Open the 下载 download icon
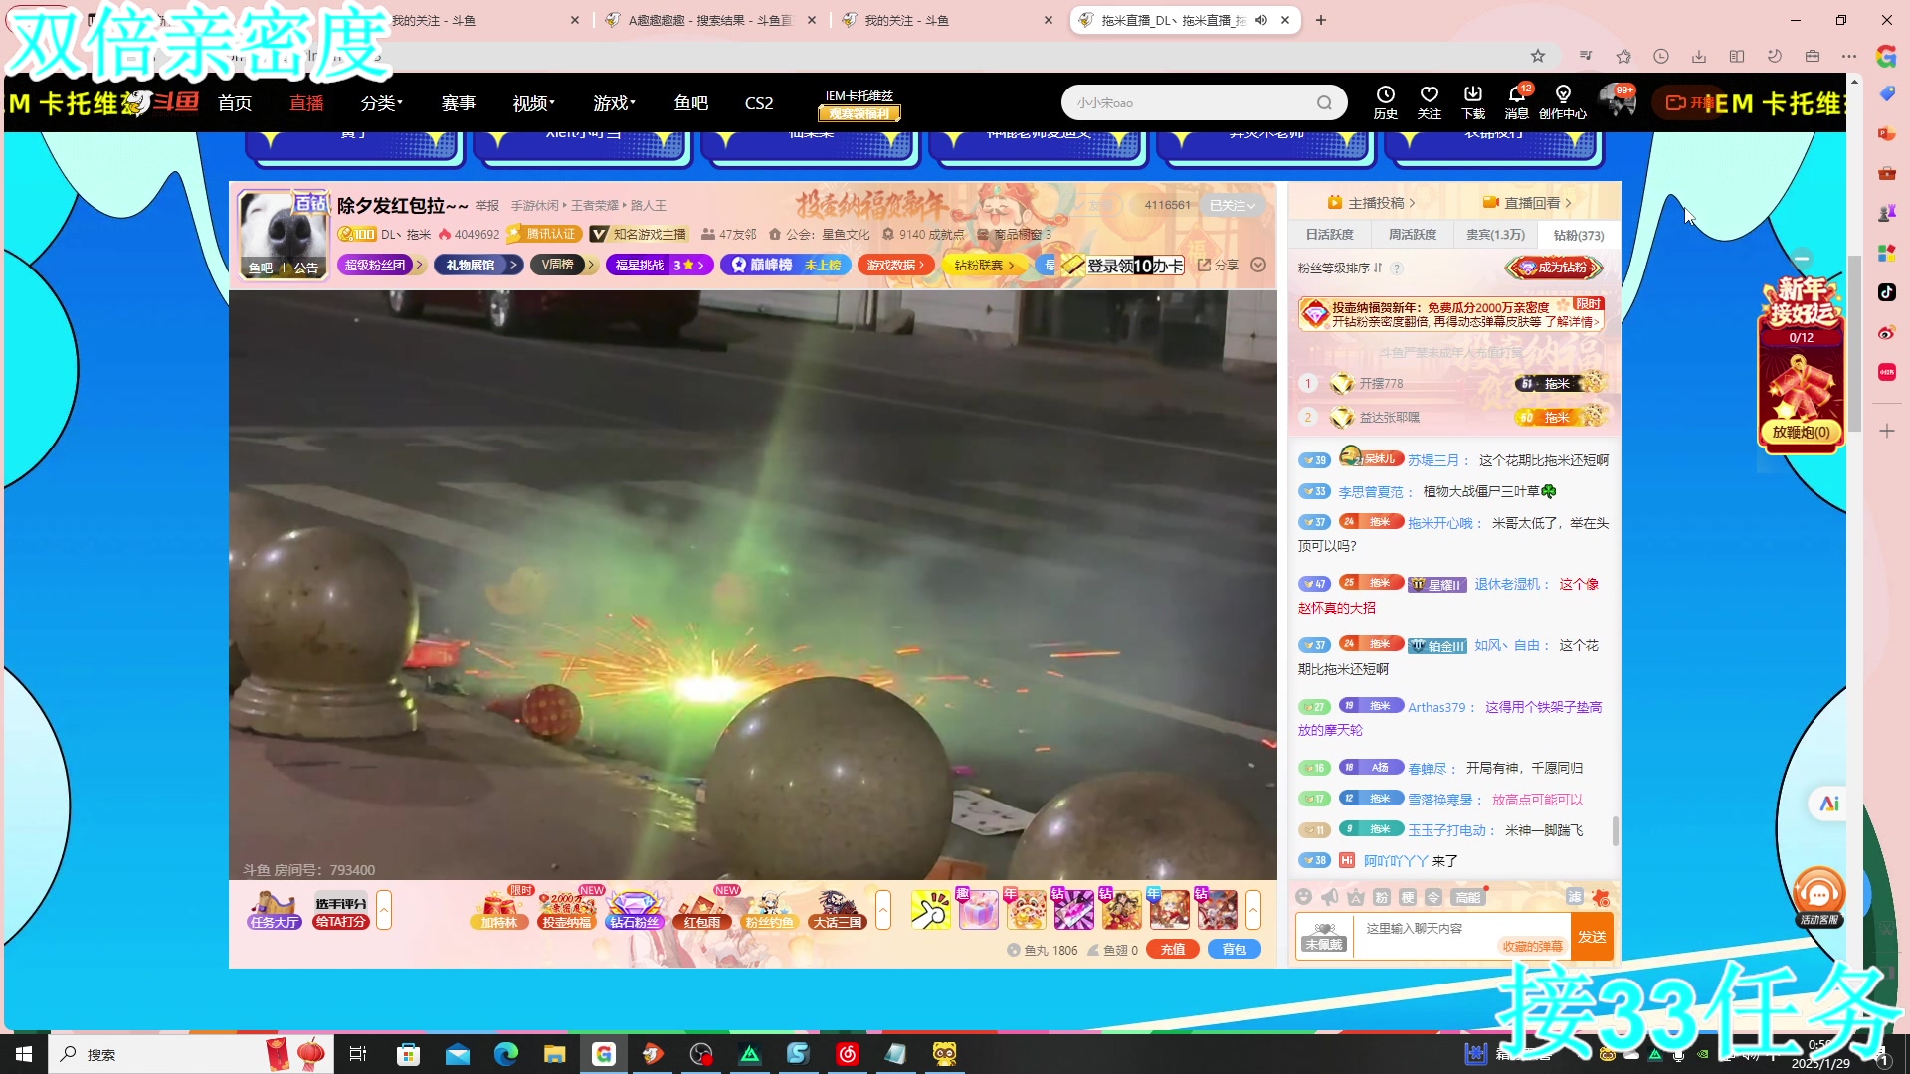This screenshot has height=1074, width=1910. click(1473, 101)
